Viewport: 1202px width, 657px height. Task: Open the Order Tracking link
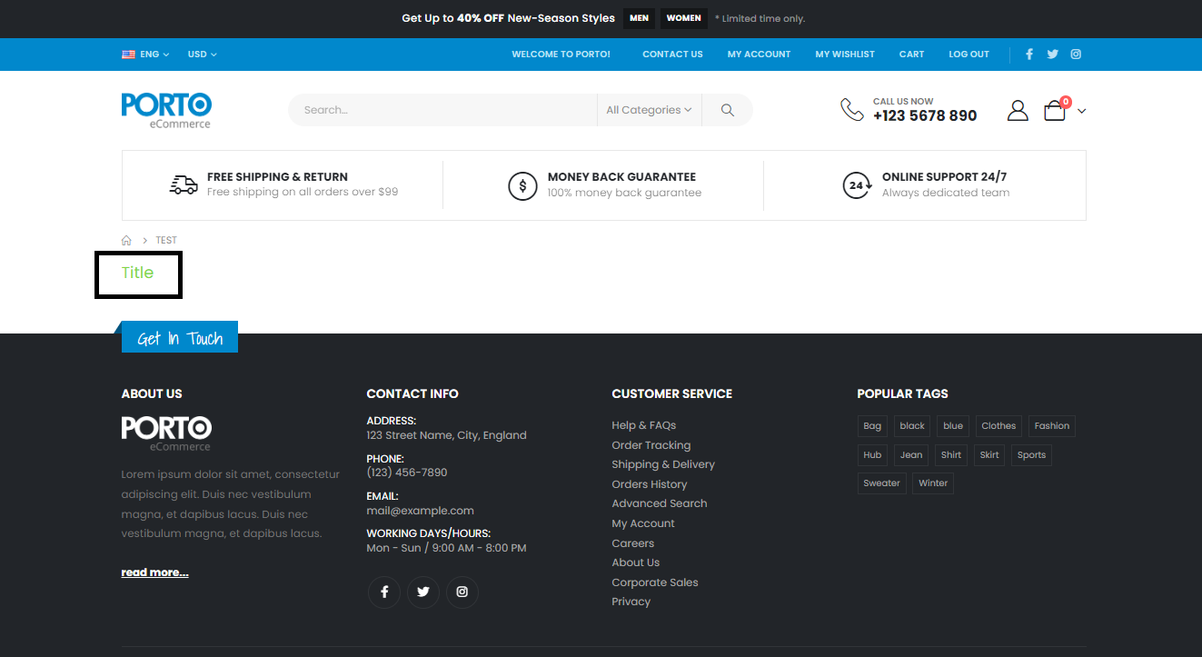point(651,445)
